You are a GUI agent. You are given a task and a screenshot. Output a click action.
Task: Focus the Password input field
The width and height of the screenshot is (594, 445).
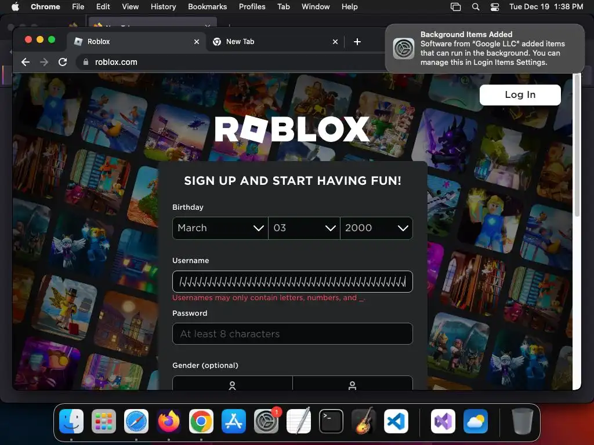coord(292,334)
